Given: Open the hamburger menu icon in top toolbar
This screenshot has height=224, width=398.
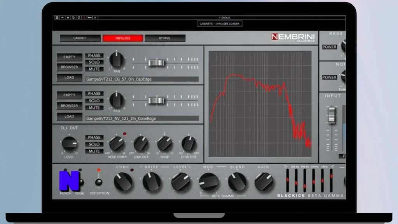Looking at the screenshot, I should [x=57, y=17].
